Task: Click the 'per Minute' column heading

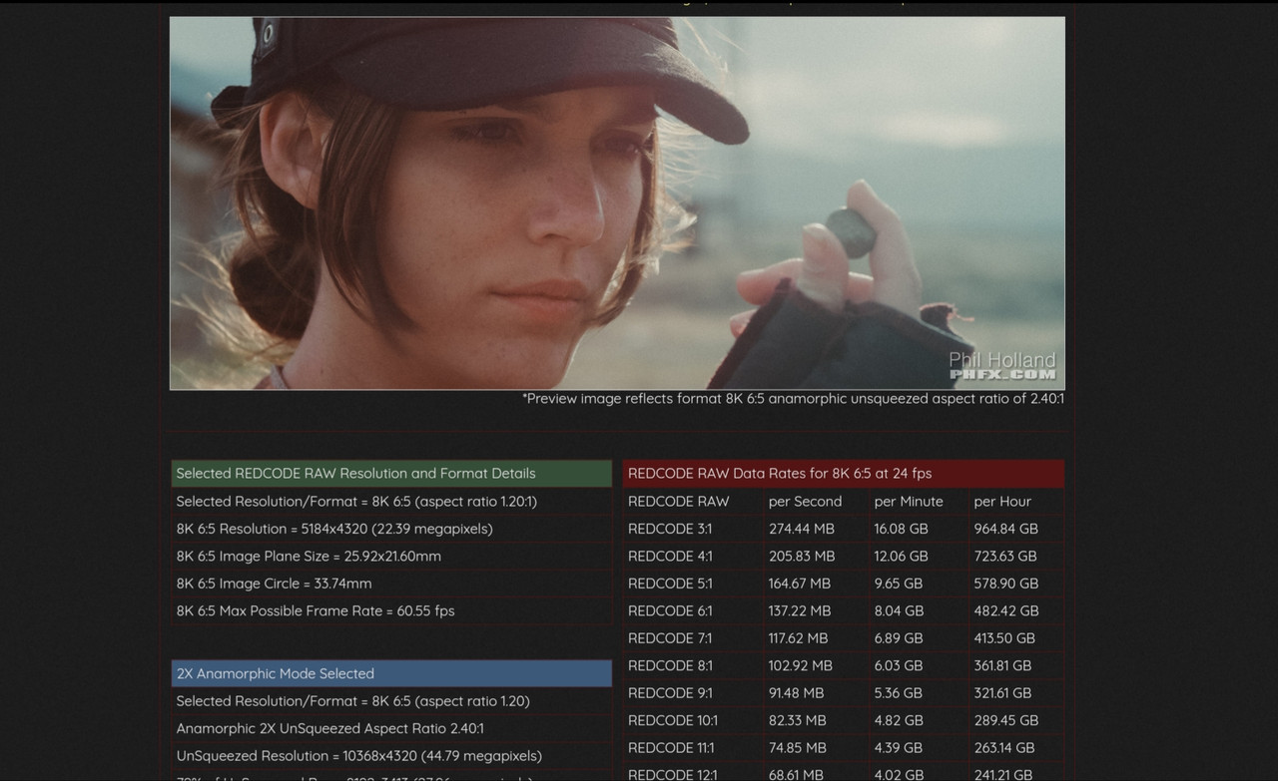Action: click(x=909, y=502)
